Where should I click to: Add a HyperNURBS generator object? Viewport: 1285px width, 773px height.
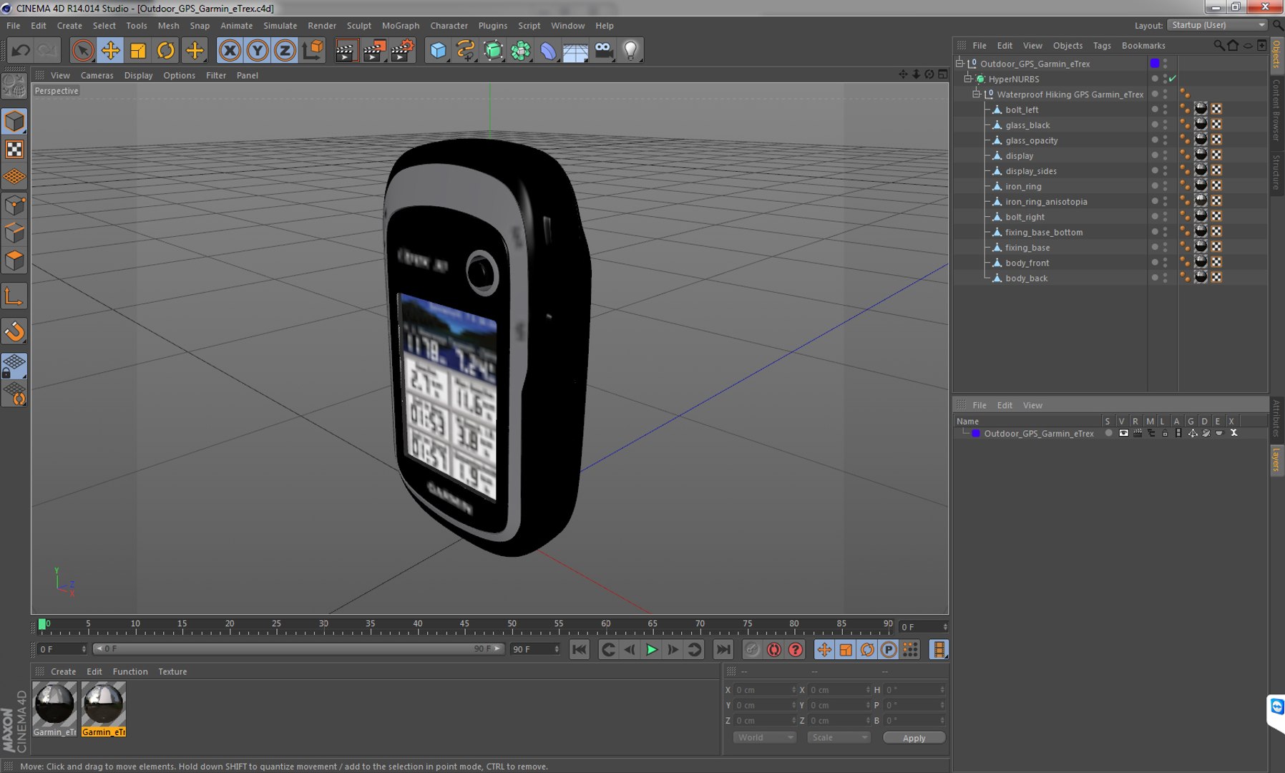coord(494,50)
